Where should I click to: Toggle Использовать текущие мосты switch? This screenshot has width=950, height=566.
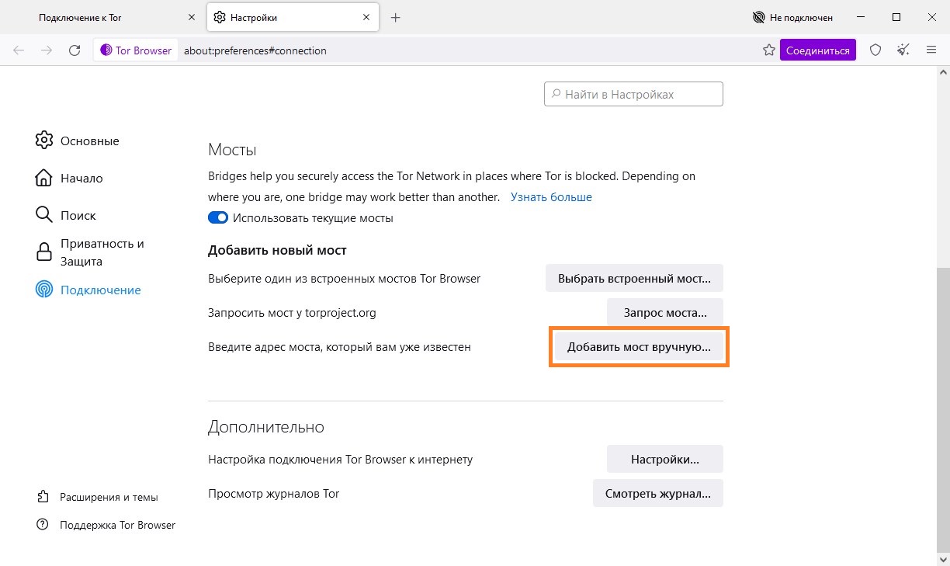218,218
